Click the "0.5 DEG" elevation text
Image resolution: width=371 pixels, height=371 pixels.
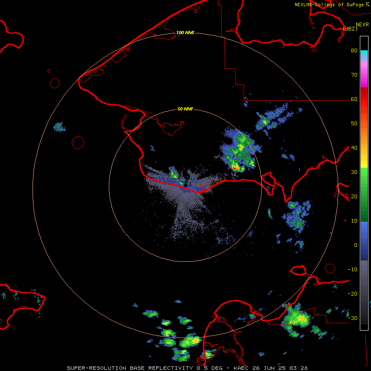pyautogui.click(x=210, y=368)
